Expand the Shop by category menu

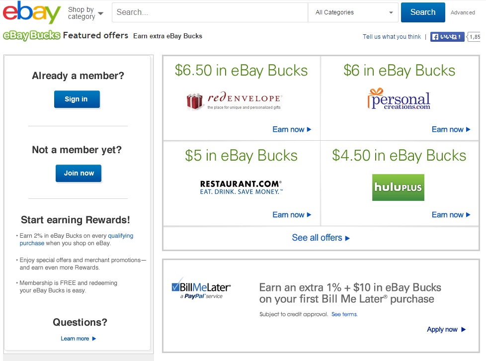(85, 13)
